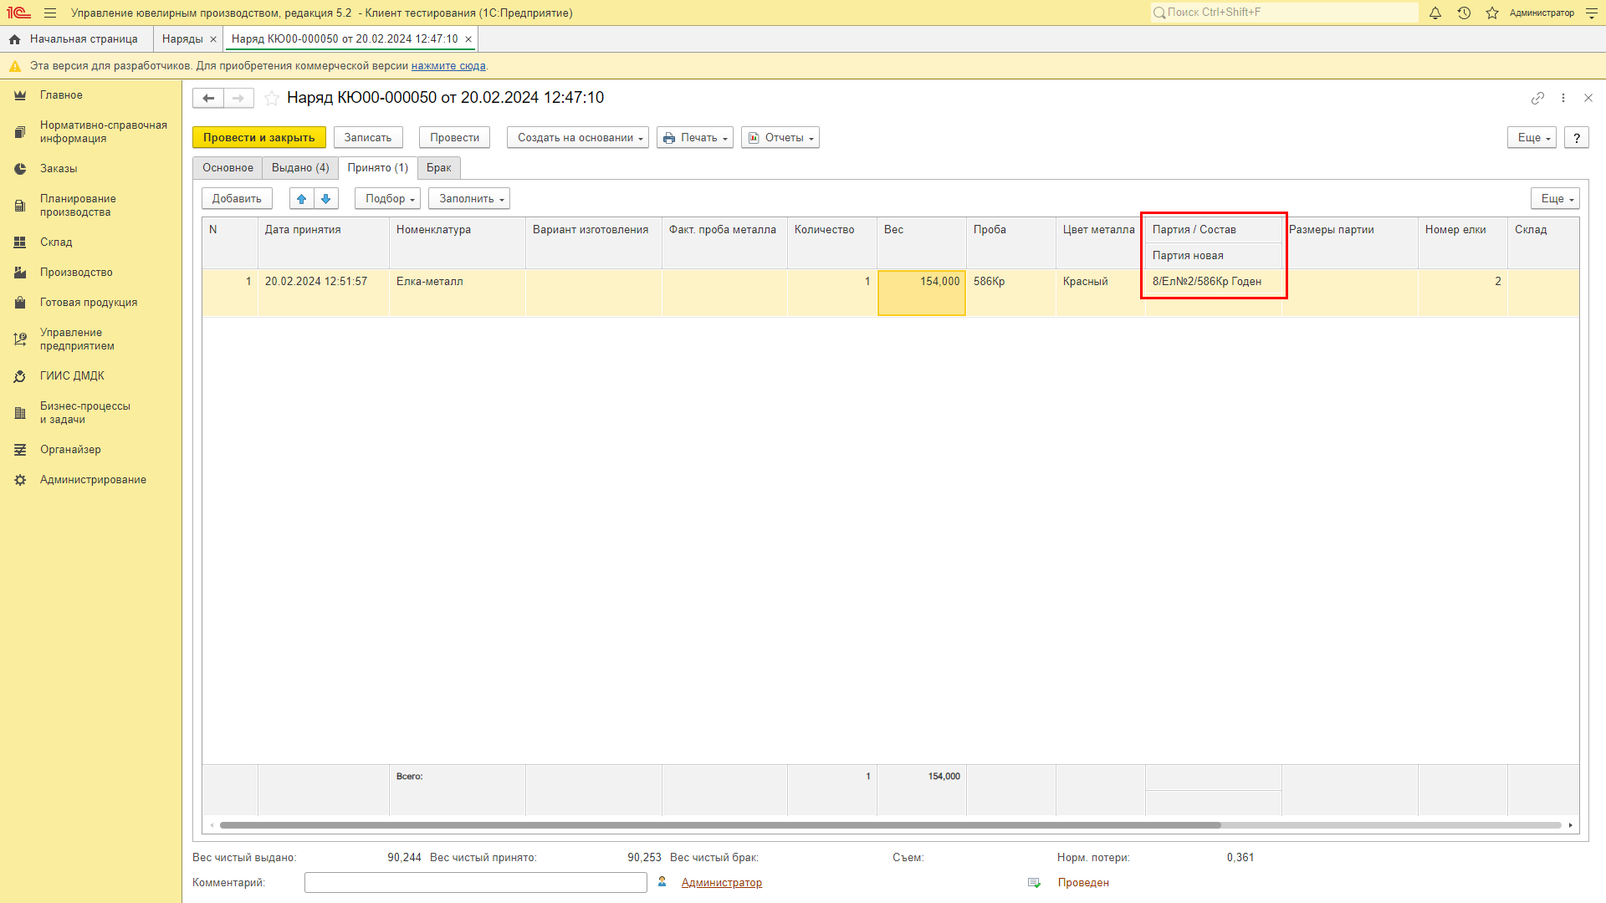Click scrollbar right arrow
Viewport: 1606px width, 903px height.
coord(1571,825)
